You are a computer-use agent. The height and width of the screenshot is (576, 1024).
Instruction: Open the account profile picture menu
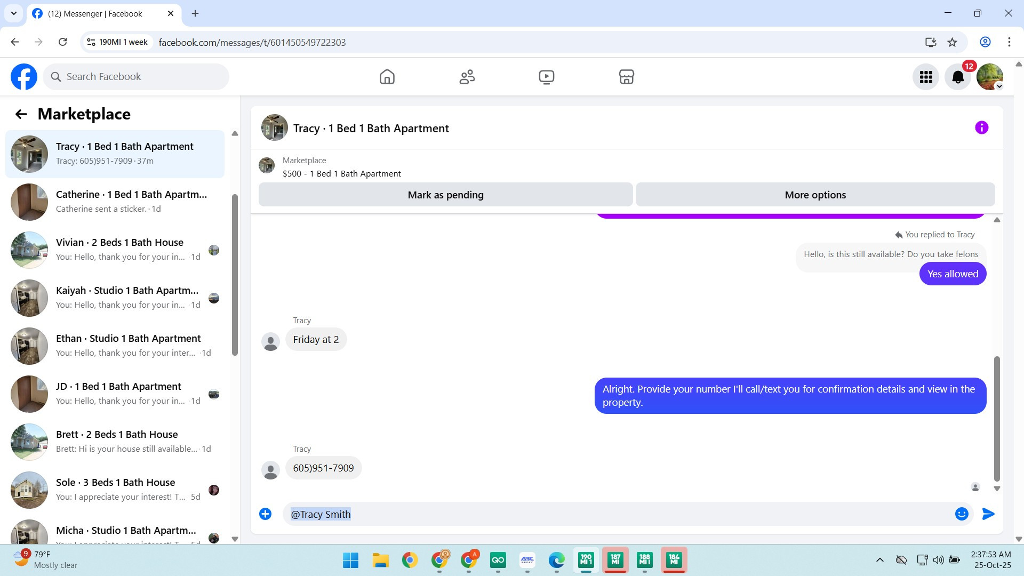[990, 77]
